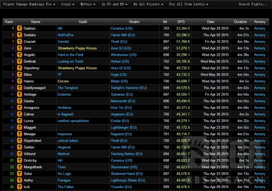Click the class icon in Biltor's row

coord(19,75)
